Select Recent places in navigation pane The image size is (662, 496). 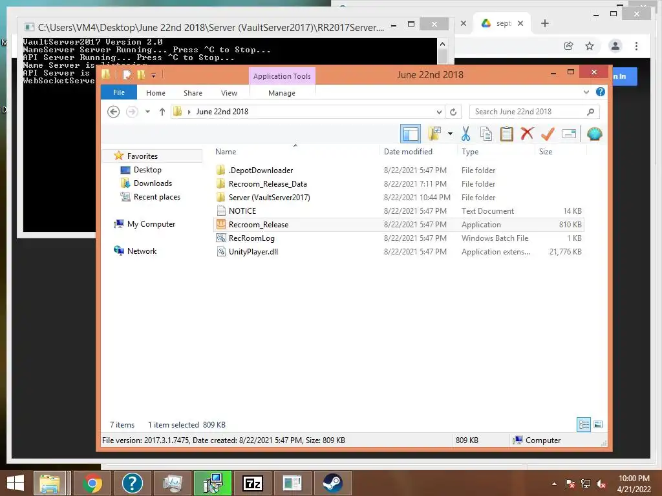[x=156, y=196]
